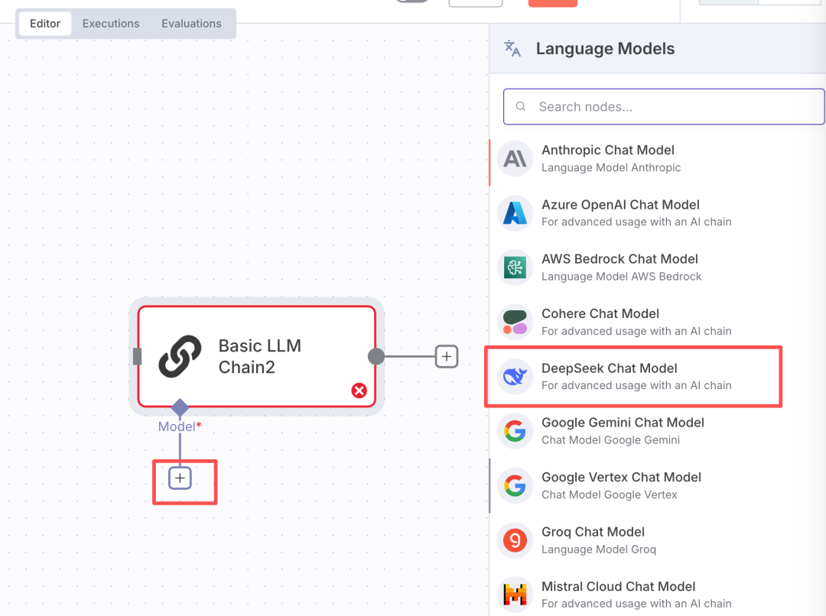Click the Google Vertex logo icon
This screenshot has height=616, width=826.
point(515,485)
